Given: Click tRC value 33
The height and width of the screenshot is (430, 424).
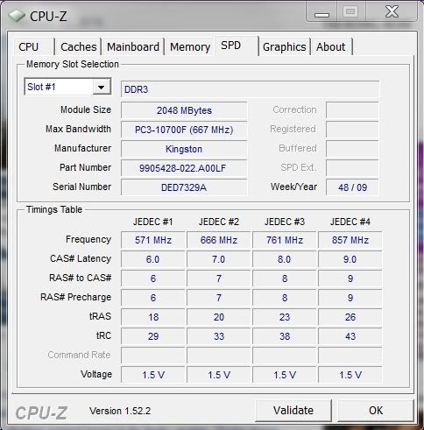Looking at the screenshot, I should 219,336.
